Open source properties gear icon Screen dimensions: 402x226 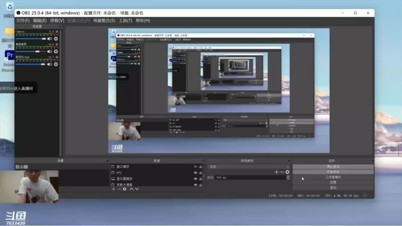coord(125,189)
